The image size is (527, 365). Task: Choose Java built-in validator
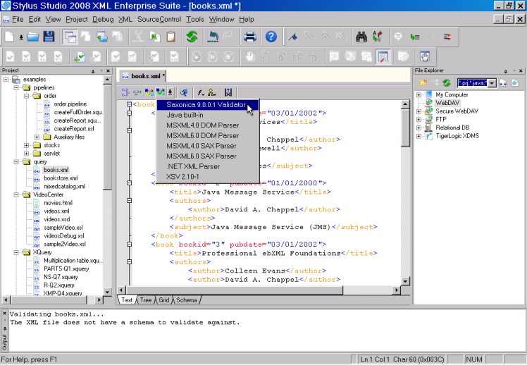[x=208, y=115]
